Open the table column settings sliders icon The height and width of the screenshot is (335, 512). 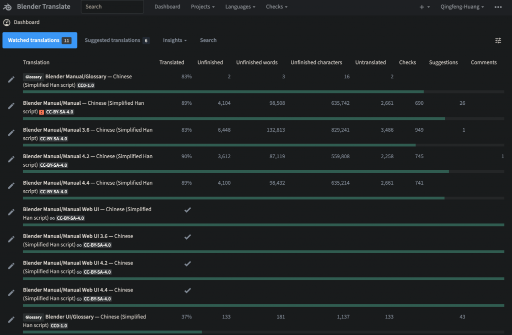click(498, 40)
